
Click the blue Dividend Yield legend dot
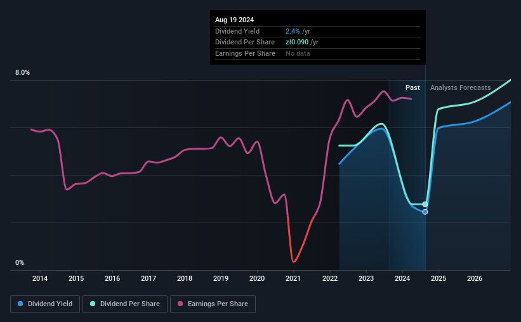[x=20, y=304]
